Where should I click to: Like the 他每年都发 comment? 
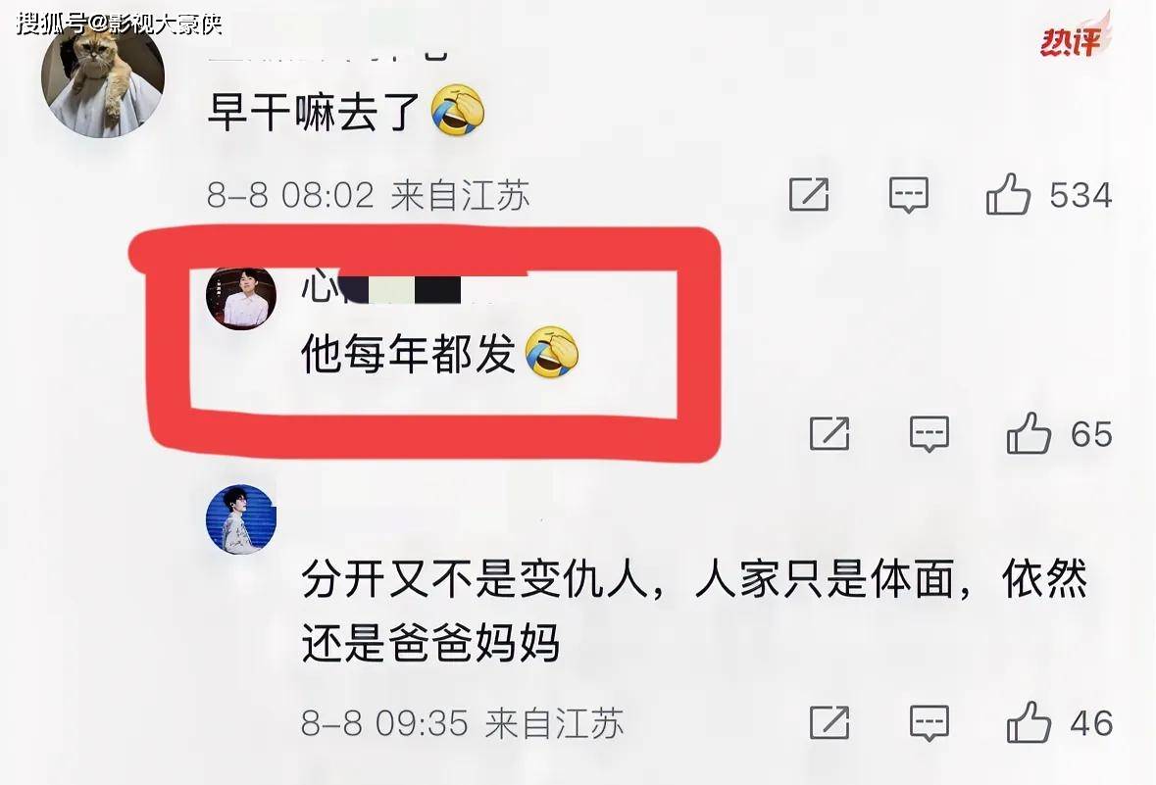pyautogui.click(x=1029, y=432)
